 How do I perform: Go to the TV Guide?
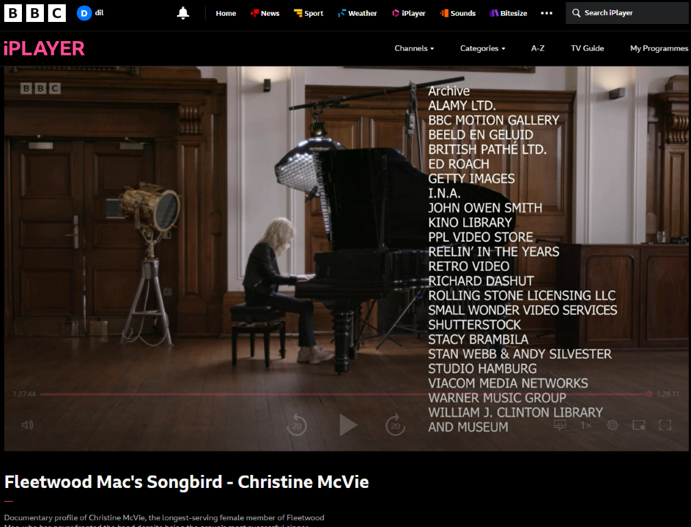(x=587, y=49)
